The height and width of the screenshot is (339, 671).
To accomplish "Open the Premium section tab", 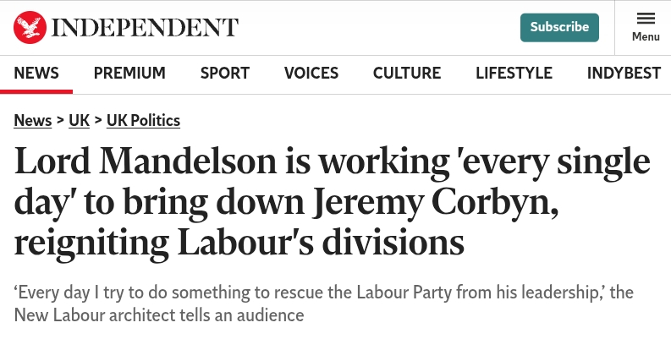I will tap(129, 73).
